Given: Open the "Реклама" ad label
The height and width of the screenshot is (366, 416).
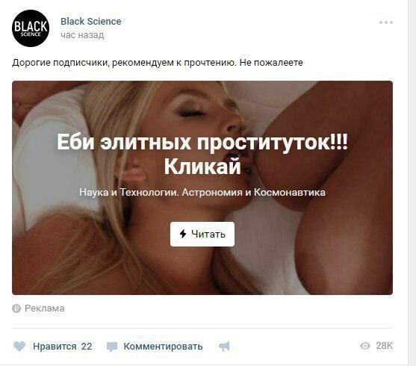Looking at the screenshot, I should point(45,308).
